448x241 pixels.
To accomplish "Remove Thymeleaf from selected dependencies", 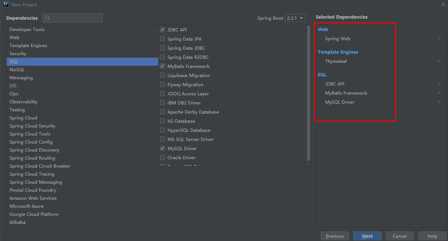I will 439,61.
